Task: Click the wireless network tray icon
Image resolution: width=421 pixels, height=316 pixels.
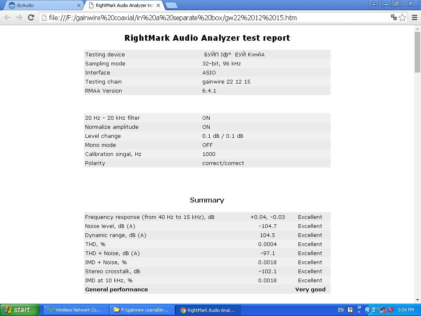Action: [376, 309]
